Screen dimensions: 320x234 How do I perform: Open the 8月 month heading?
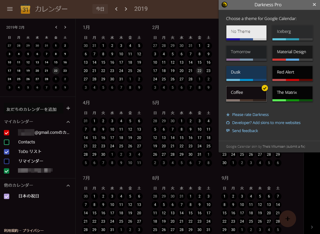pyautogui.click(x=156, y=178)
